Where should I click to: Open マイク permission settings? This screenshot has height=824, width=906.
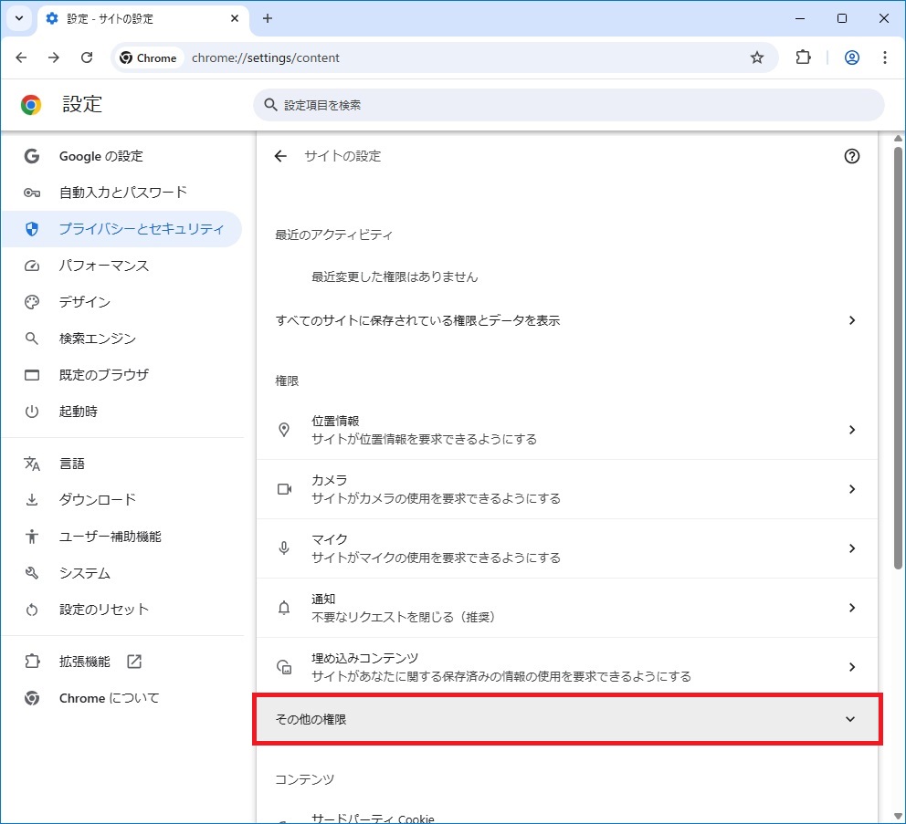[x=566, y=548]
